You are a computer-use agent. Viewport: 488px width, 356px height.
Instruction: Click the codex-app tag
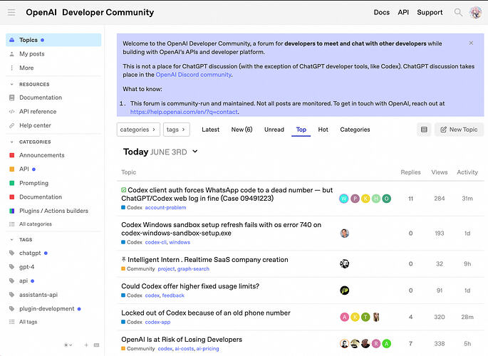click(x=157, y=322)
